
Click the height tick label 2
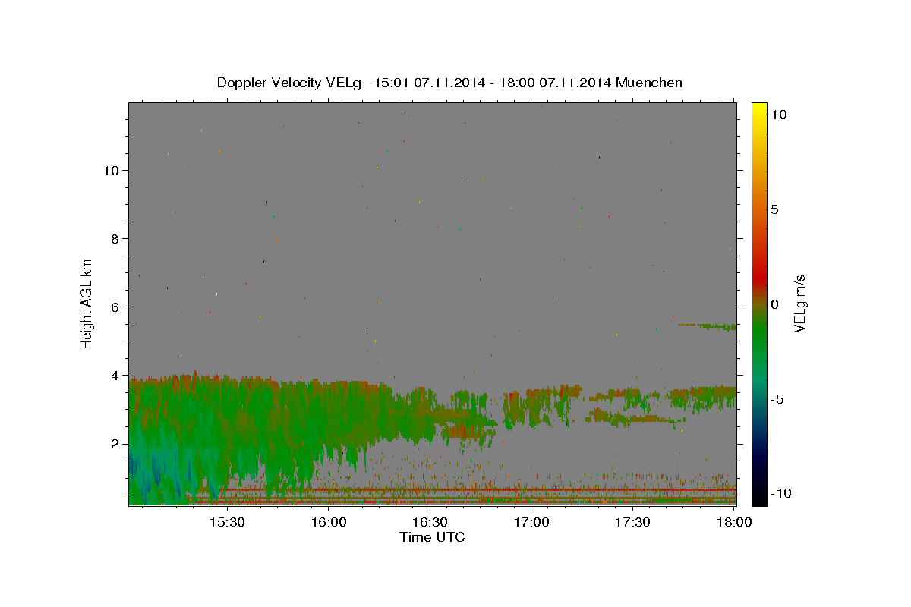coord(115,444)
